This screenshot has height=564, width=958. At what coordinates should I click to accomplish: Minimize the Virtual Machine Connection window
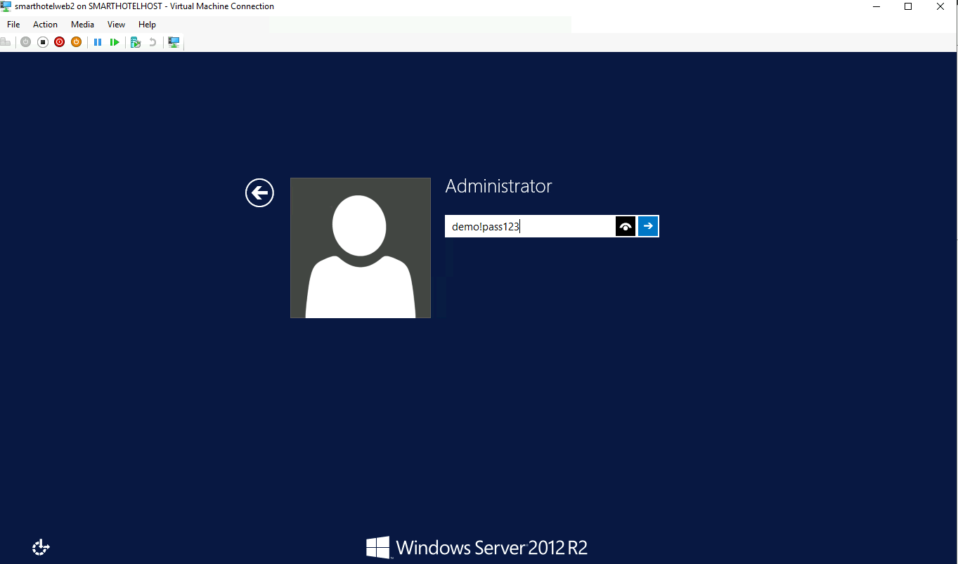tap(876, 6)
